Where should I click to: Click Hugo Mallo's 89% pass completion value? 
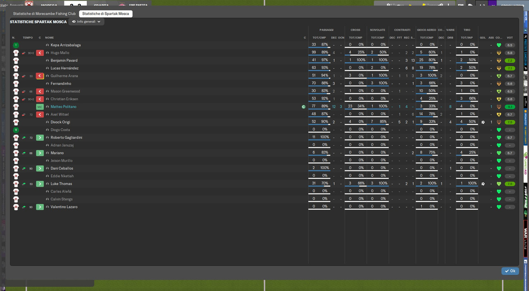pos(325,52)
